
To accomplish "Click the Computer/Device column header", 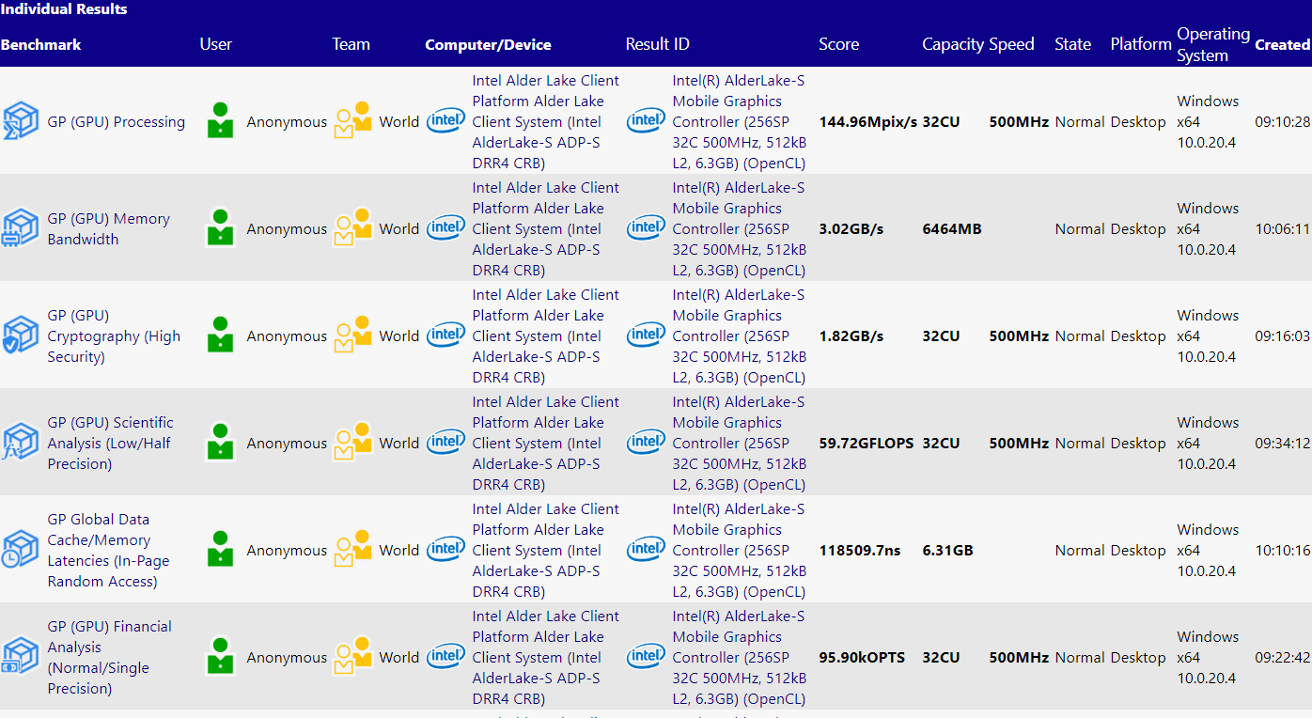I will coord(488,44).
